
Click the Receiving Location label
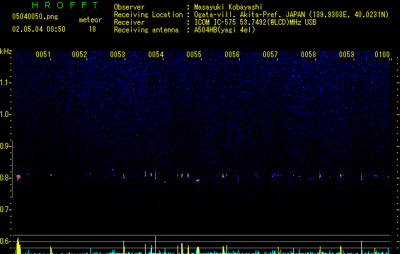[148, 15]
